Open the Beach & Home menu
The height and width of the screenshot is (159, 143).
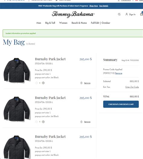79,23
